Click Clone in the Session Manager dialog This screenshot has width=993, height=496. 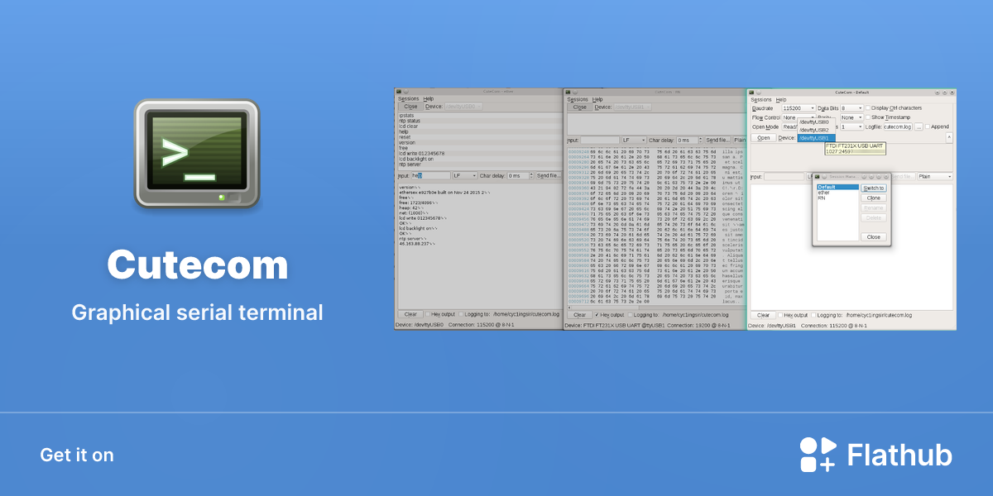(874, 198)
